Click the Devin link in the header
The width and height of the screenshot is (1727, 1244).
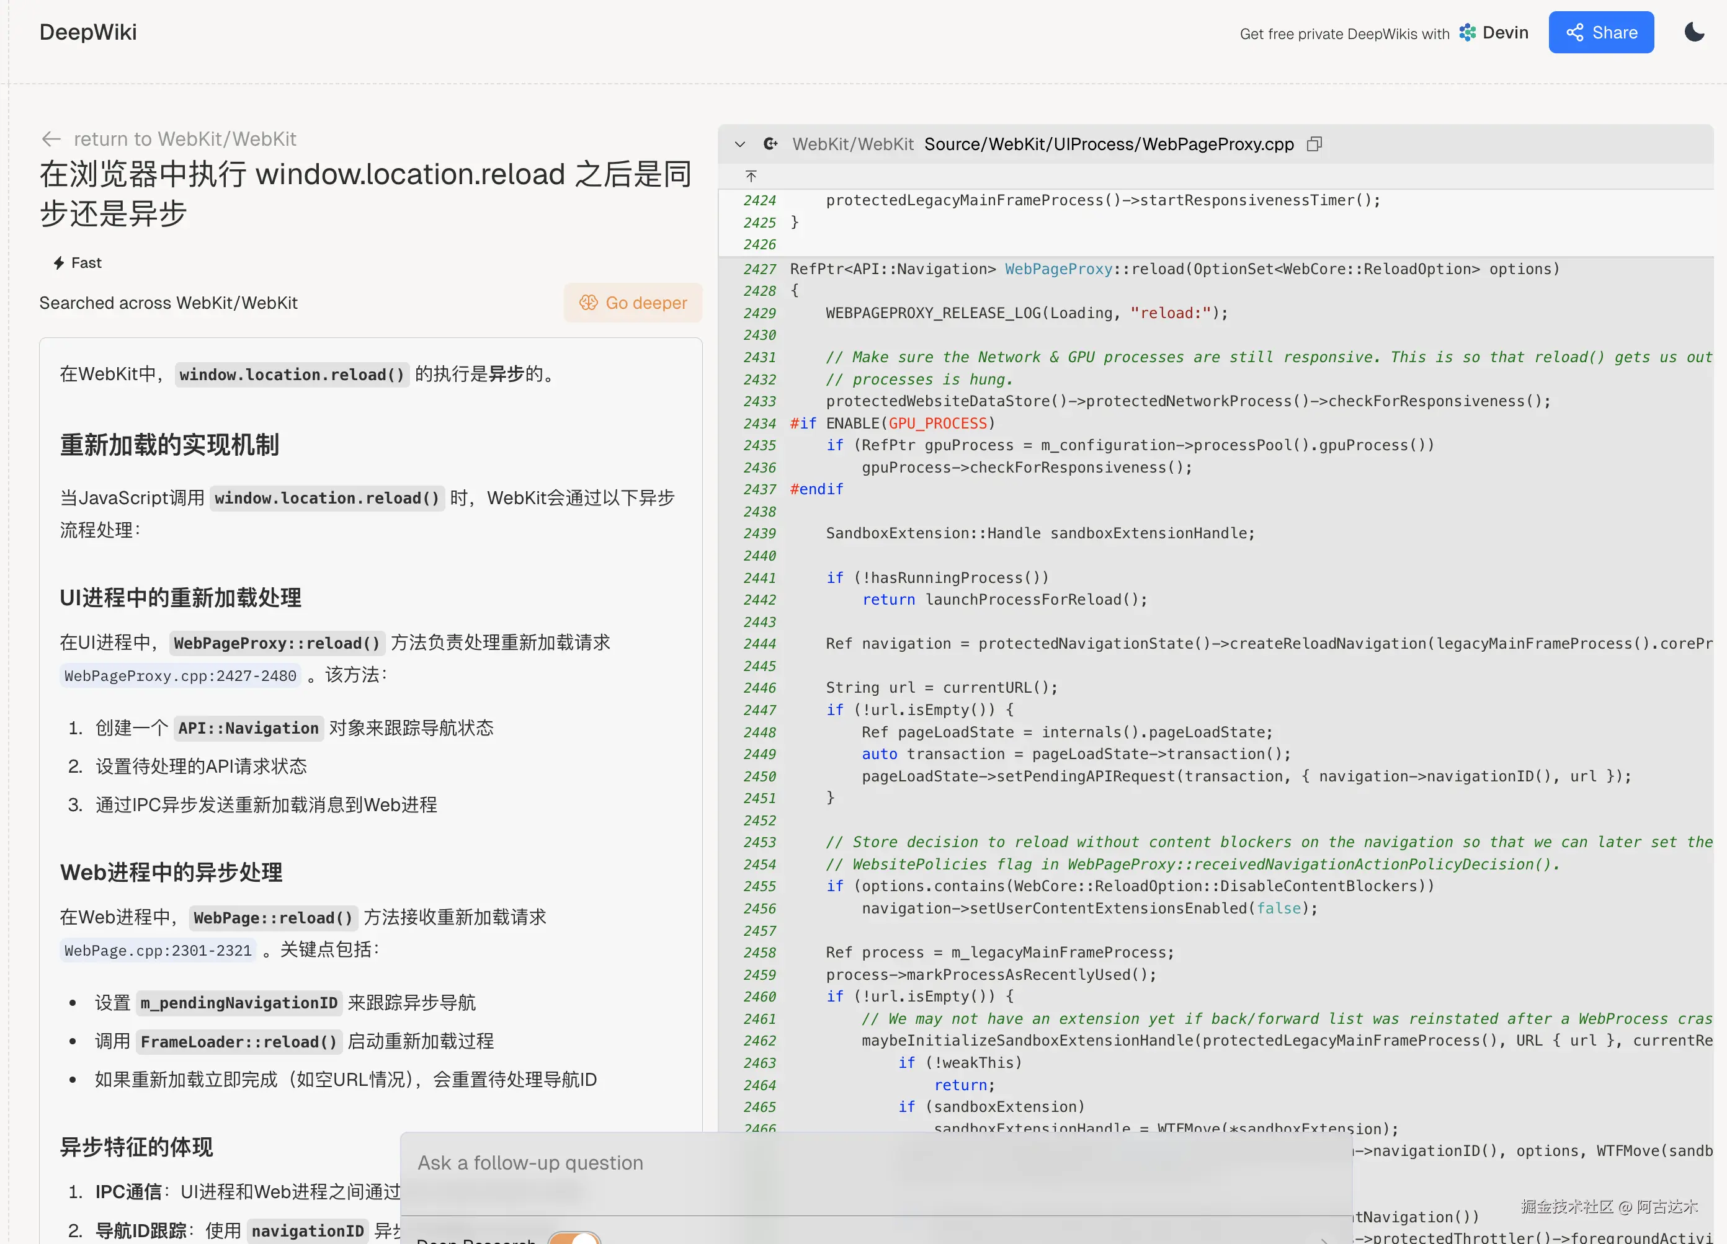pos(1505,32)
